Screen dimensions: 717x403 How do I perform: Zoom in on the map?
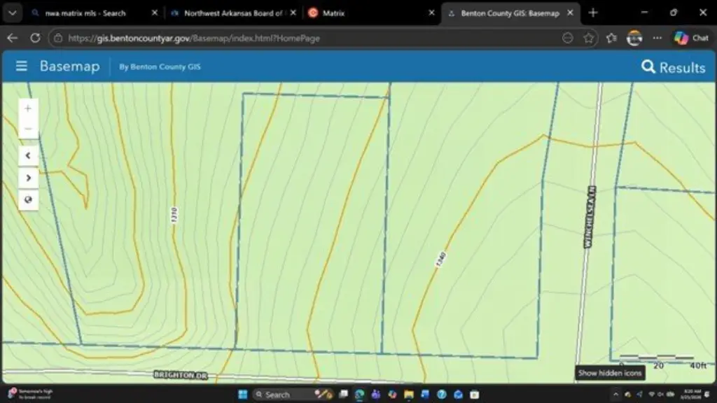28,108
